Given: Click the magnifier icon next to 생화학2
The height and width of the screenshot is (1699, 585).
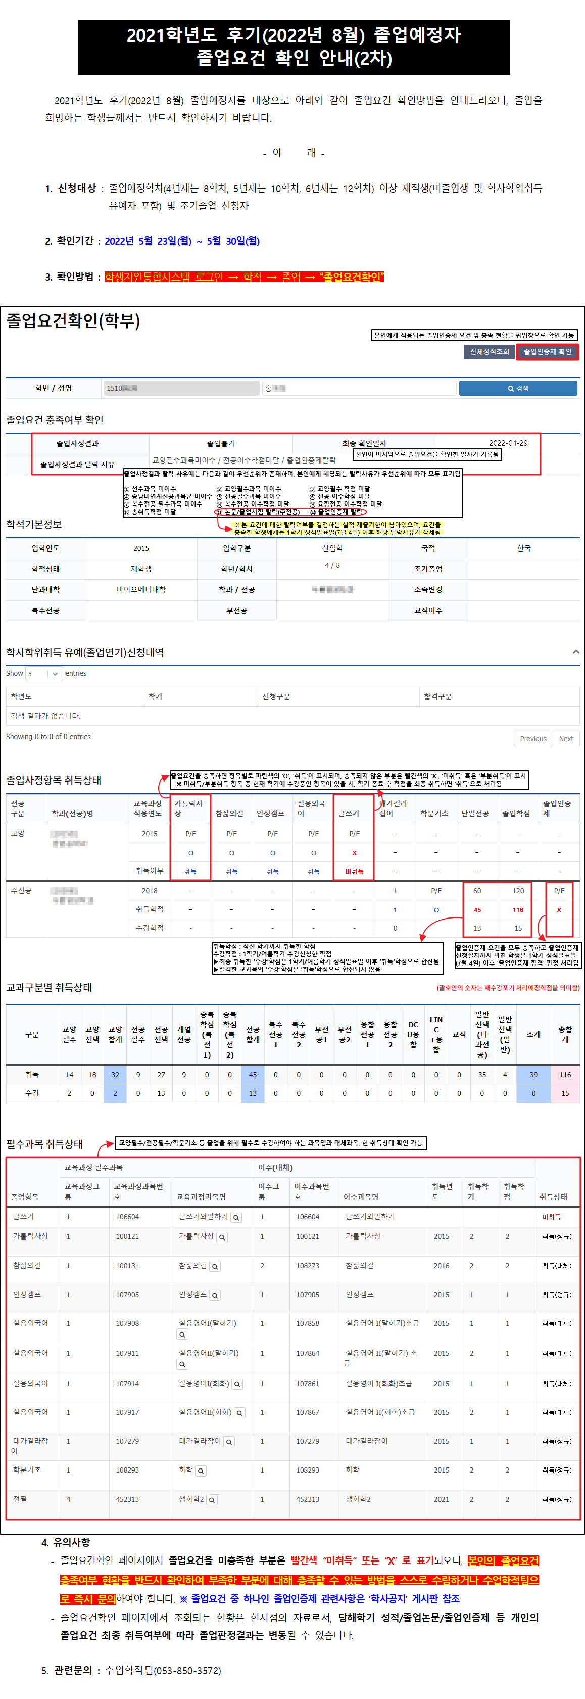Looking at the screenshot, I should (212, 1500).
